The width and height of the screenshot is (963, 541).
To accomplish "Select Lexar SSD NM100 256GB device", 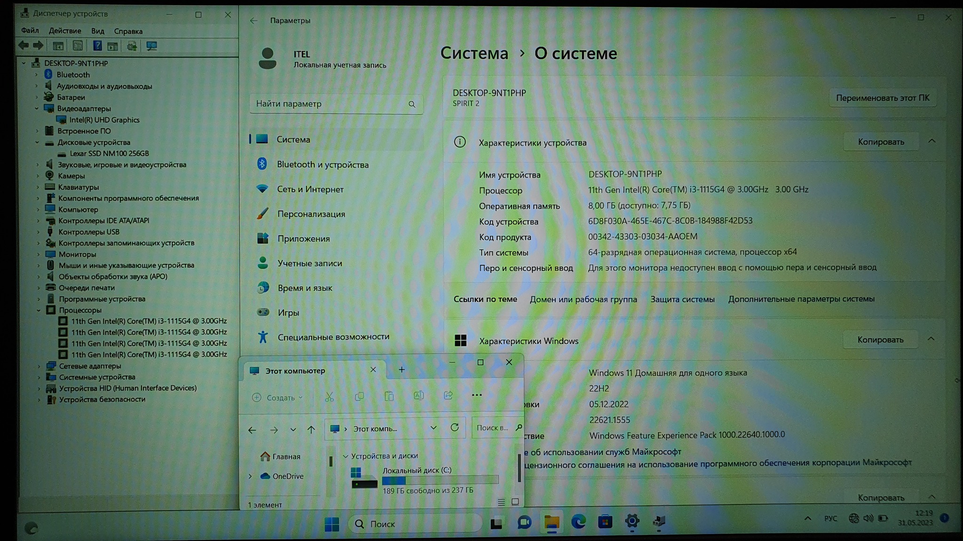I will point(109,154).
